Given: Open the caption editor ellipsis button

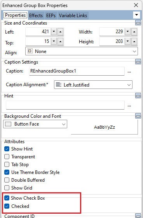Looking at the screenshot, I should [129, 72].
